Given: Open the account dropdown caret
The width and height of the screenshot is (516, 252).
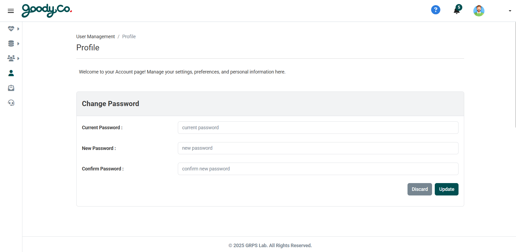Looking at the screenshot, I should tap(510, 11).
